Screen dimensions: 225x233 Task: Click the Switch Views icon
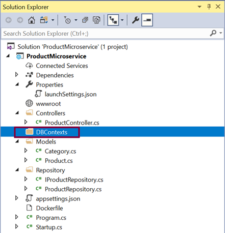click(44, 20)
